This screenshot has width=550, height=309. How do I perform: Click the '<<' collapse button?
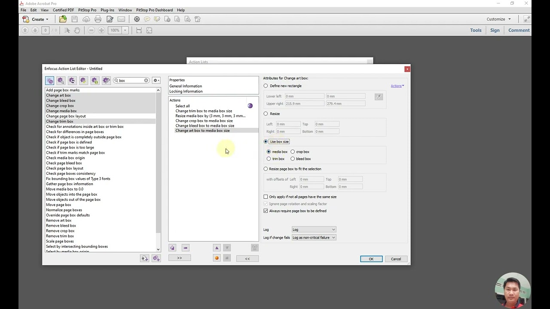pyautogui.click(x=247, y=258)
